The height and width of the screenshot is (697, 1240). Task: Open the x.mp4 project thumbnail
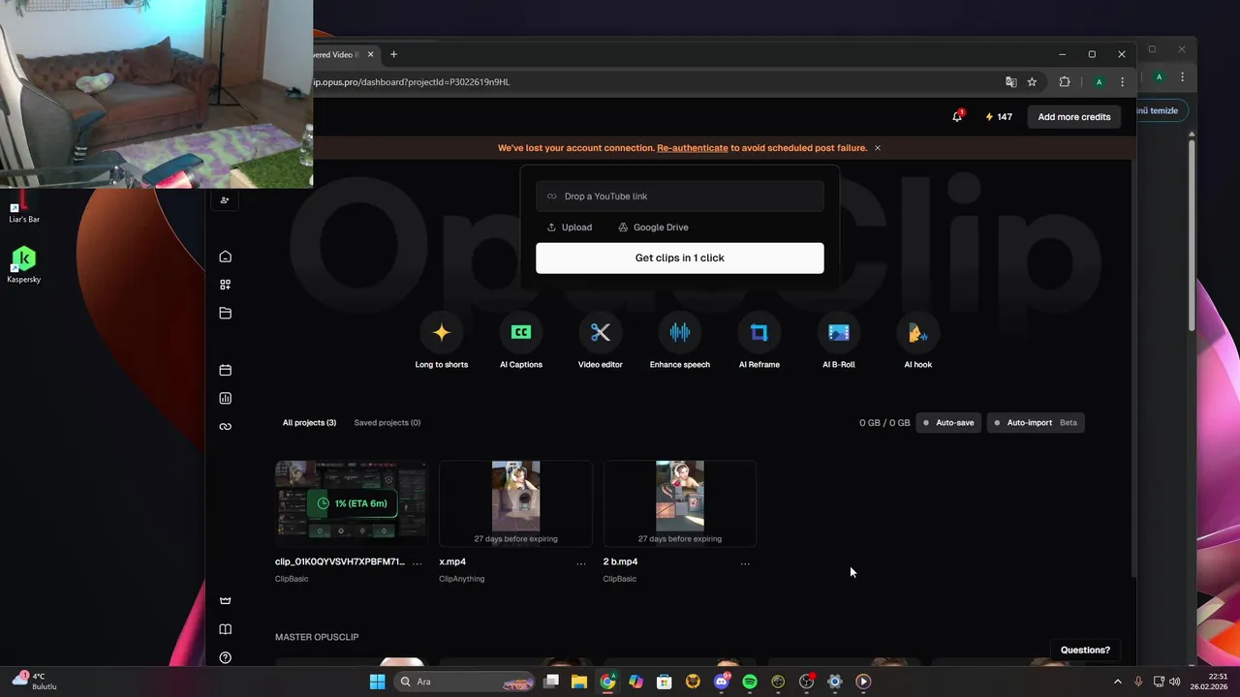515,503
